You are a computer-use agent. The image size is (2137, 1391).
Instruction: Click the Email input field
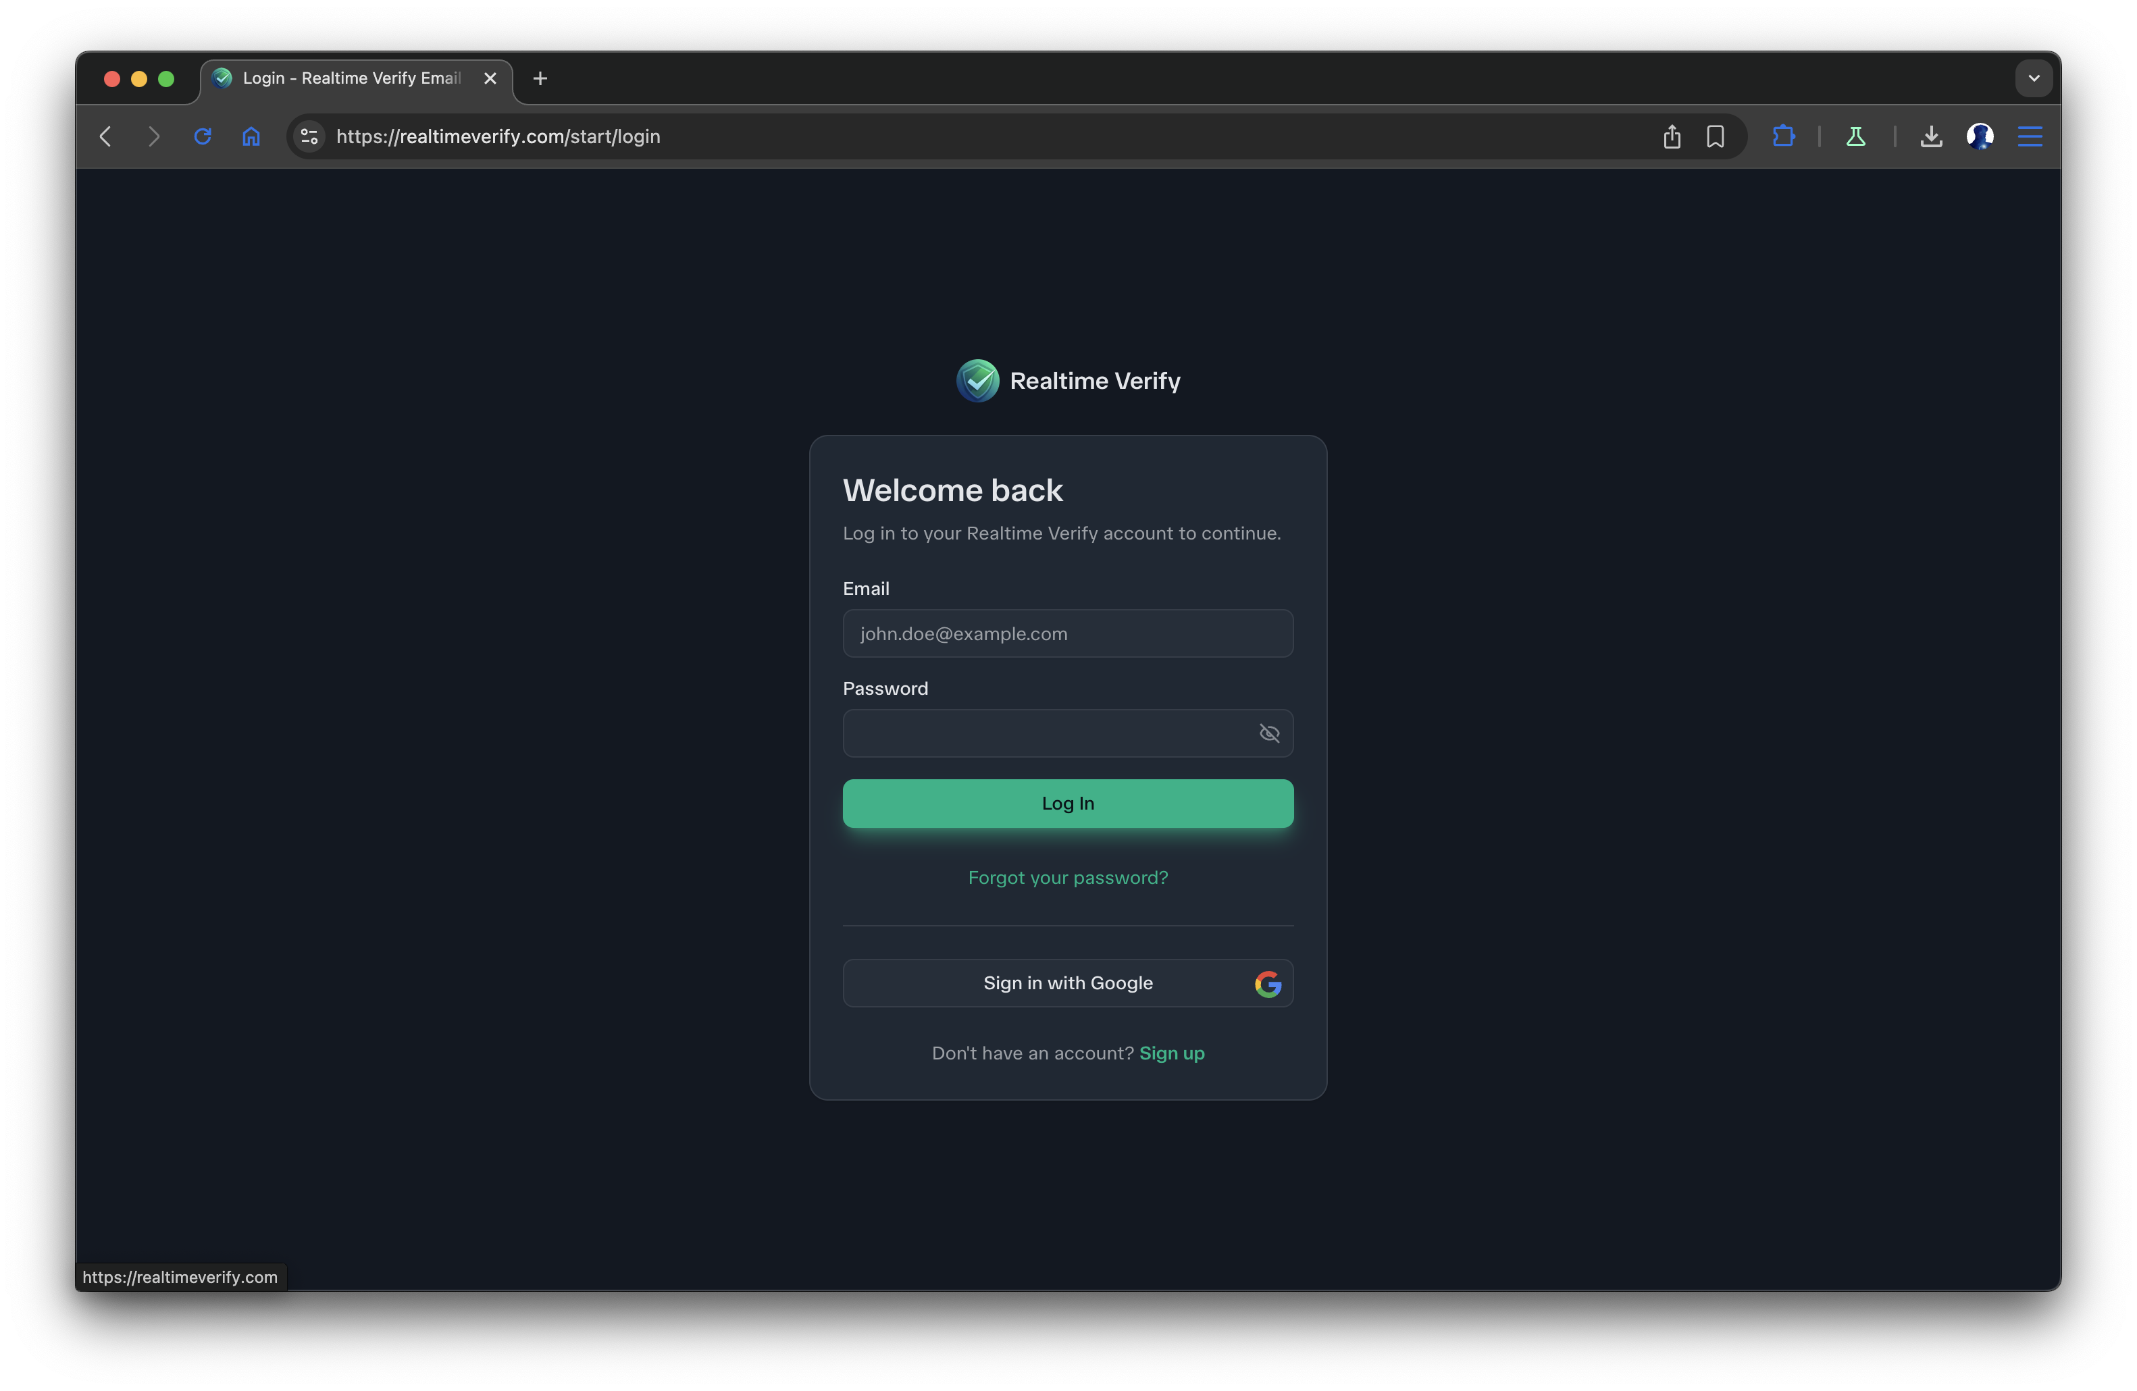[1068, 633]
